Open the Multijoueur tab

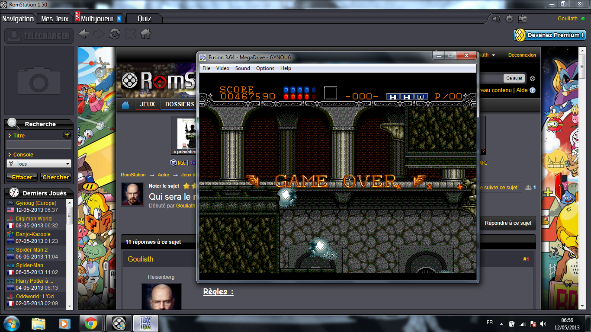click(x=97, y=19)
